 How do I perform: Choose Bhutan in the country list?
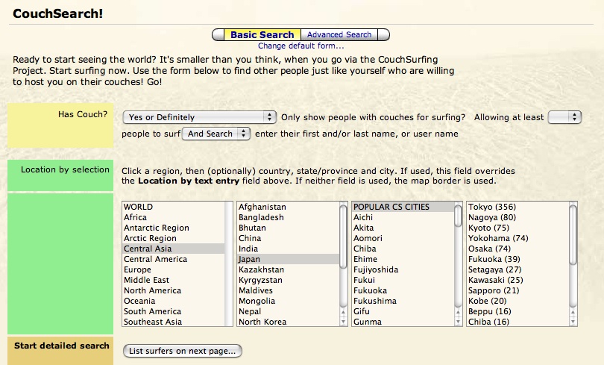pyautogui.click(x=289, y=228)
